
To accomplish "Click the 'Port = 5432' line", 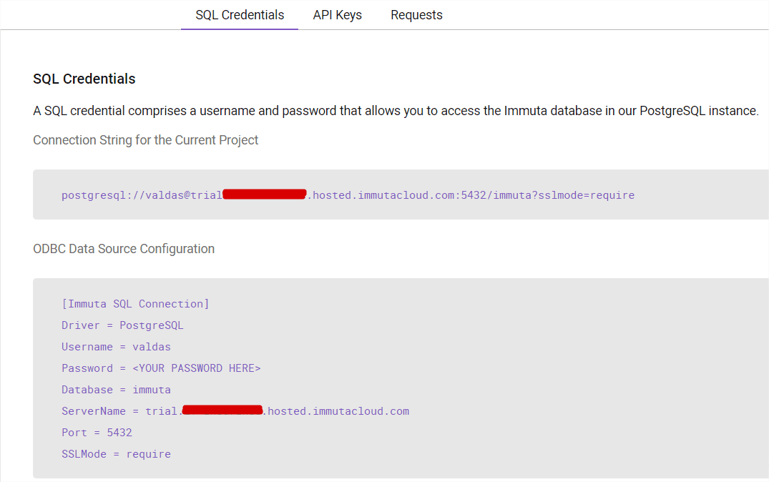I will tap(97, 433).
